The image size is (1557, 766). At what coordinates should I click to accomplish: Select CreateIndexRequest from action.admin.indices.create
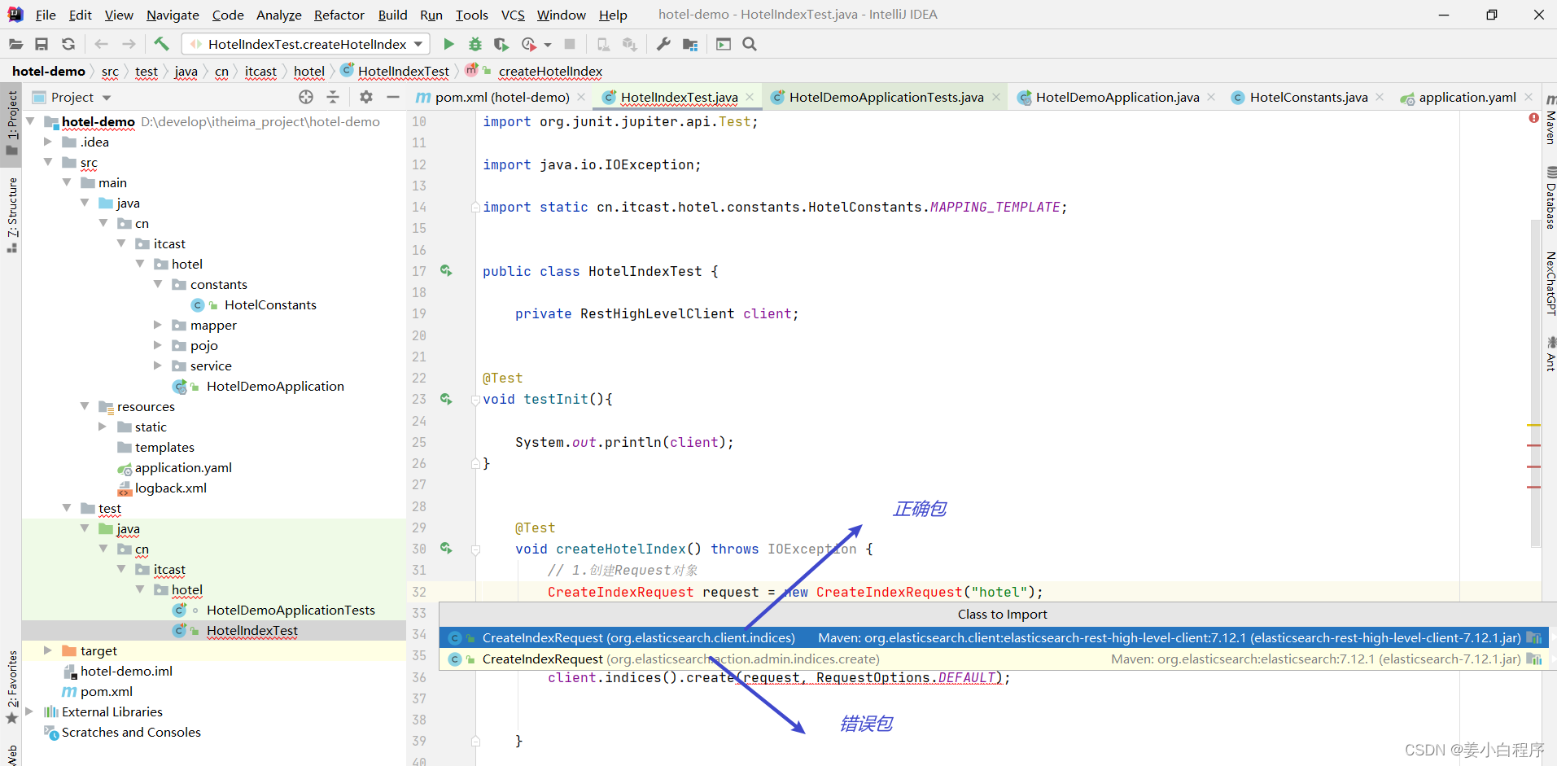coord(993,659)
